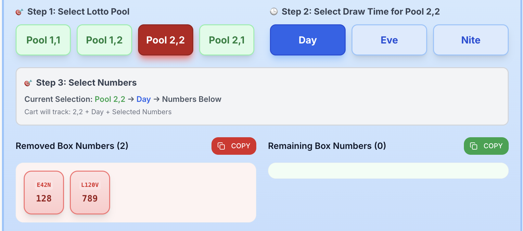Image resolution: width=523 pixels, height=231 pixels.
Task: Select the Day draw time
Action: (308, 40)
